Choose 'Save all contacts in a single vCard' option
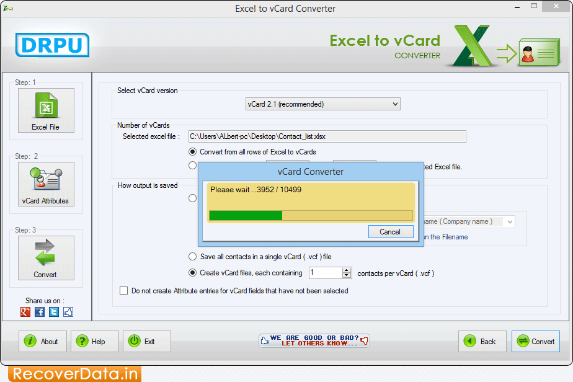 coord(193,256)
